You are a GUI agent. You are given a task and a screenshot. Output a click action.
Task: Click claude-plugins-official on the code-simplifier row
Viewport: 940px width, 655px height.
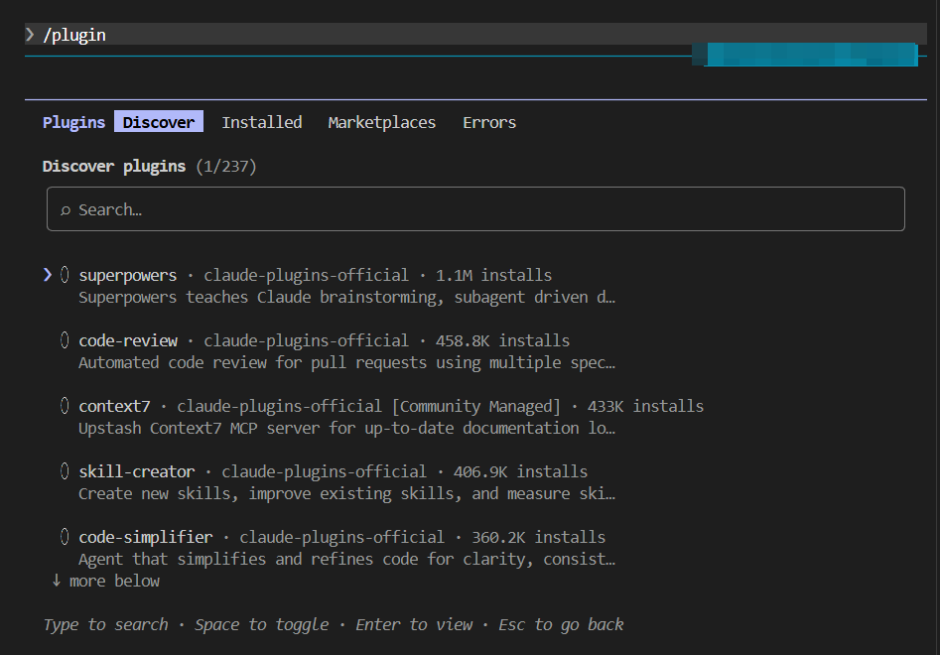pos(341,538)
